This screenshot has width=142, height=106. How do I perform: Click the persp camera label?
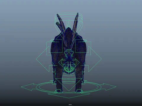pyautogui.click(x=70, y=105)
